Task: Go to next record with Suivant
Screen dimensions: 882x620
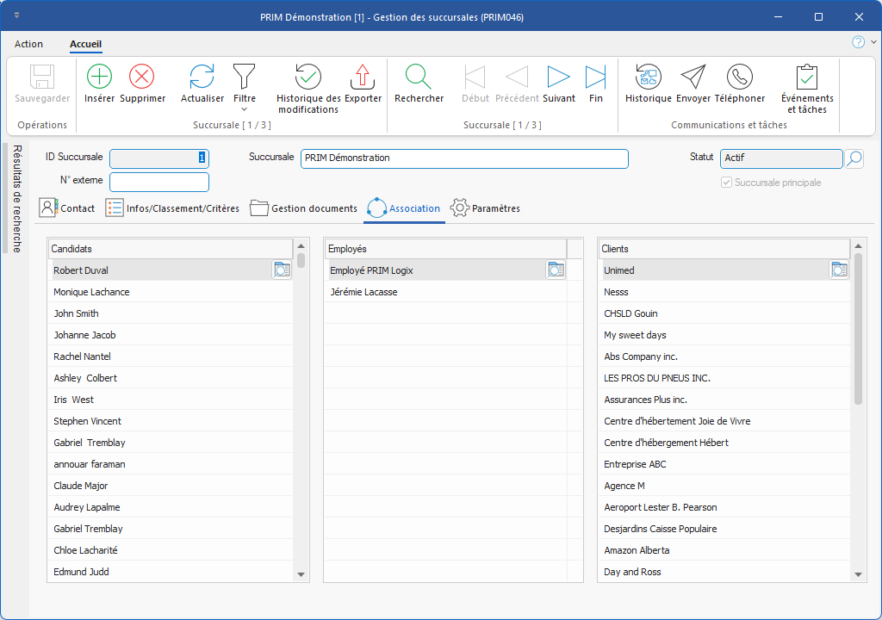Action: coord(559,77)
